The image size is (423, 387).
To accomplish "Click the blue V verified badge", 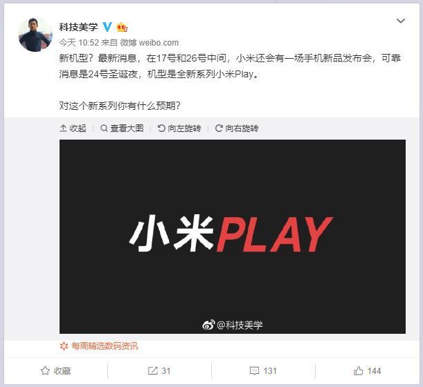I will 107,27.
